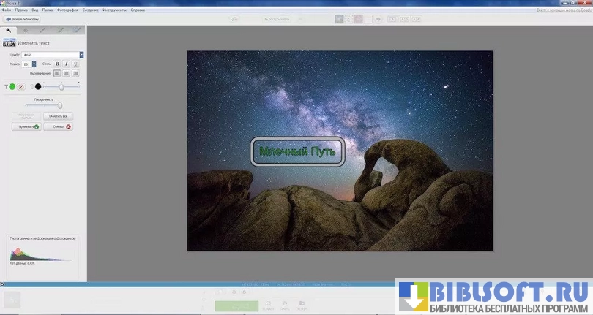Pick the green text fill color
Image resolution: width=593 pixels, height=315 pixels.
click(12, 87)
